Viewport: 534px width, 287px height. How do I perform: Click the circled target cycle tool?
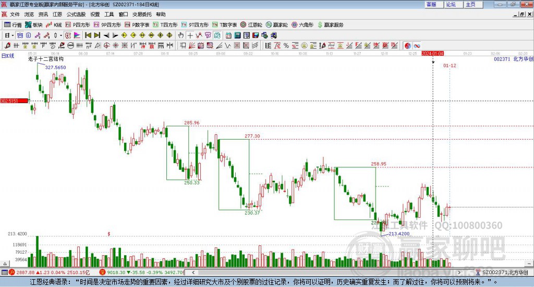[106, 45]
